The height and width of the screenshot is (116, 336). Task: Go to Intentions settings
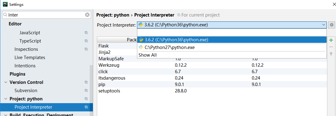click(x=25, y=66)
